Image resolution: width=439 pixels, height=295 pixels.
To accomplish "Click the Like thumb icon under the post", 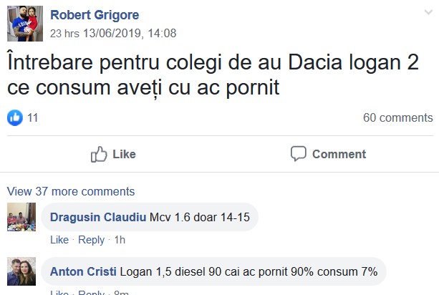I will 99,154.
